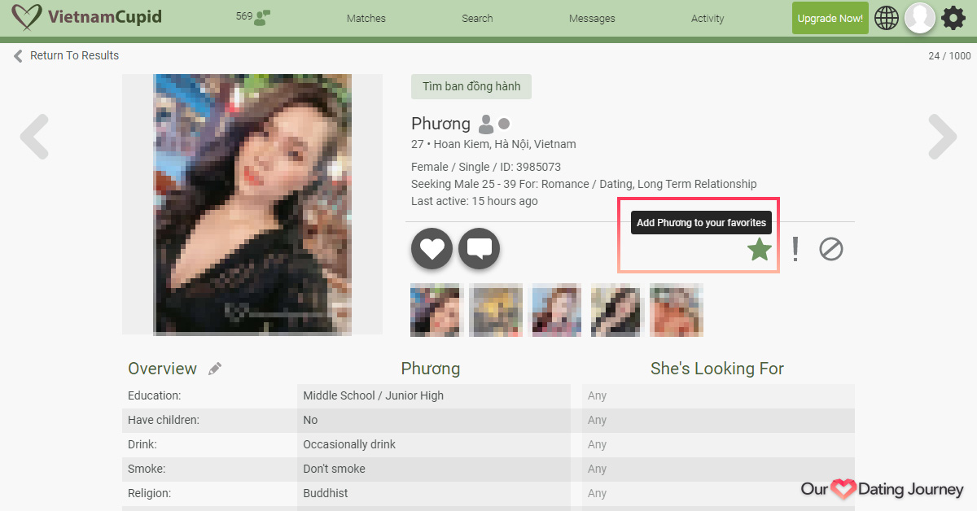
Task: Click the exclamation mark report icon
Action: tap(795, 249)
